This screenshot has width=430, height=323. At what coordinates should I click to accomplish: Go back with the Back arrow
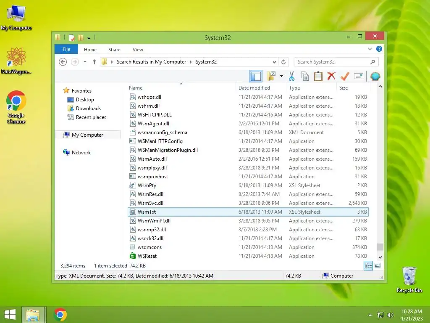(x=63, y=62)
